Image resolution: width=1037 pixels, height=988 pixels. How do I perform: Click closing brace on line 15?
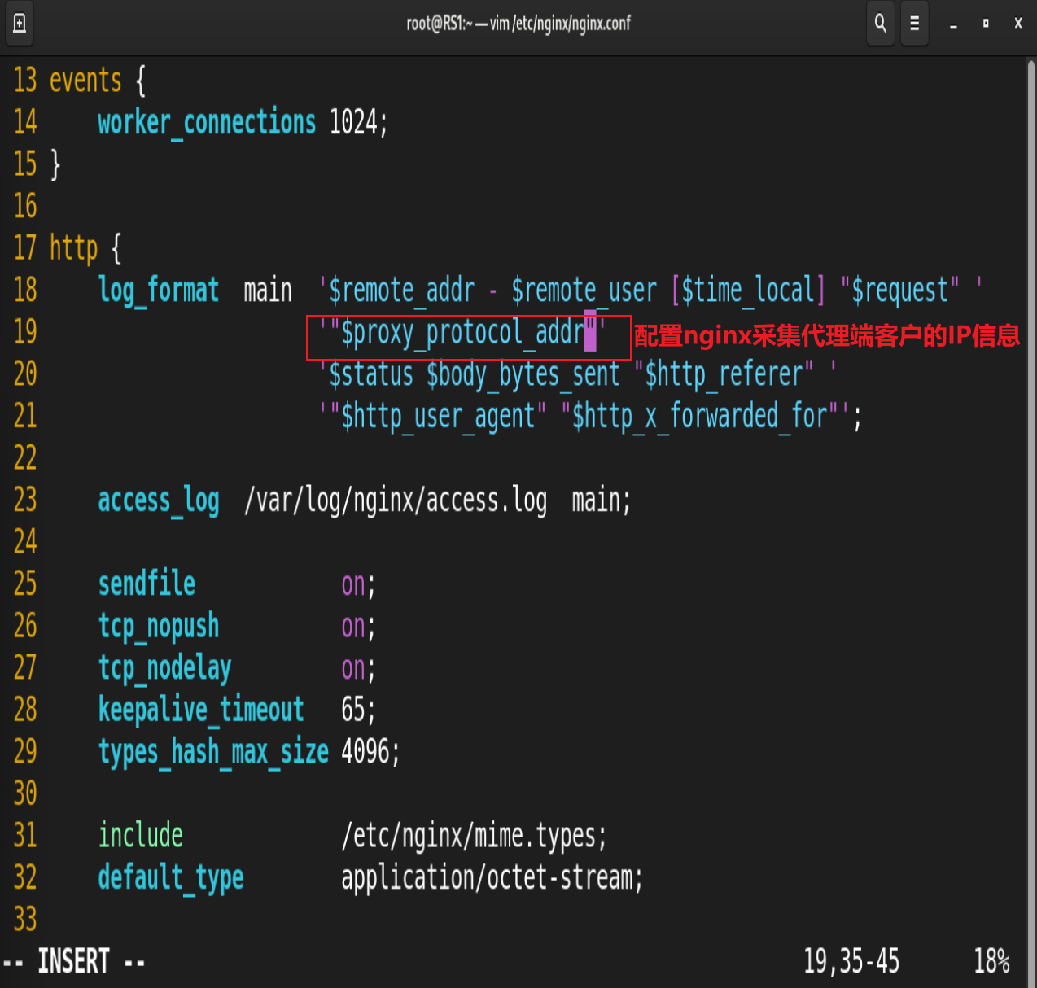coord(55,164)
